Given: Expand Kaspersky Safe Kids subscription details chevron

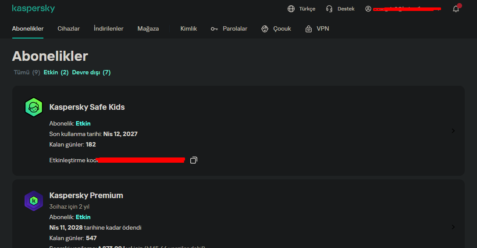Looking at the screenshot, I should (453, 131).
